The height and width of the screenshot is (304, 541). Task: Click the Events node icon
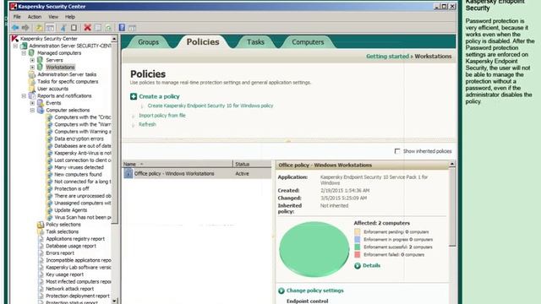pyautogui.click(x=41, y=103)
